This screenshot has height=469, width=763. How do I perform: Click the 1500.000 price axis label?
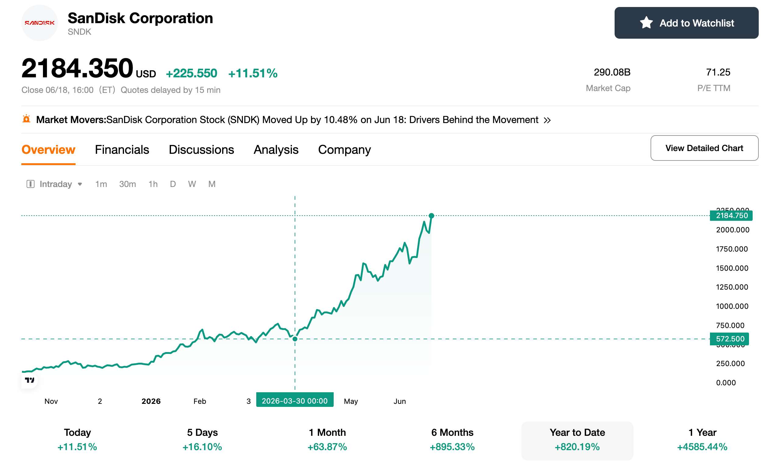[x=732, y=268]
